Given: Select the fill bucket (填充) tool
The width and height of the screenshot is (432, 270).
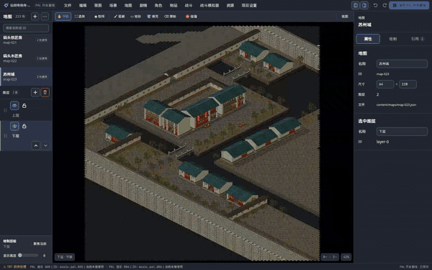Looking at the screenshot, I should [153, 17].
